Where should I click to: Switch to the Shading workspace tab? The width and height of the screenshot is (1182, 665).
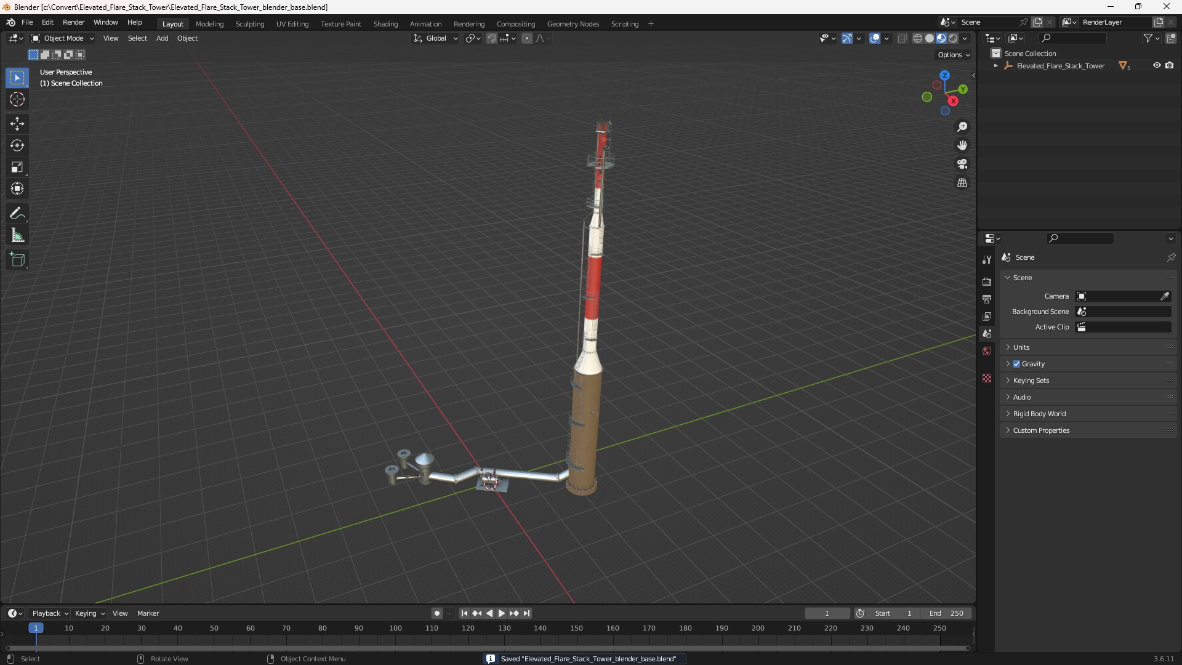pos(385,23)
